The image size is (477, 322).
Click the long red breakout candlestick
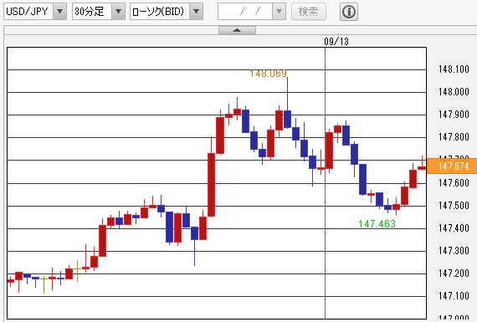tap(211, 185)
